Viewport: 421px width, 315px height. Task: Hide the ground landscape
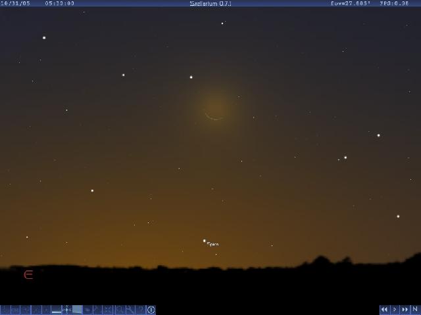57,310
